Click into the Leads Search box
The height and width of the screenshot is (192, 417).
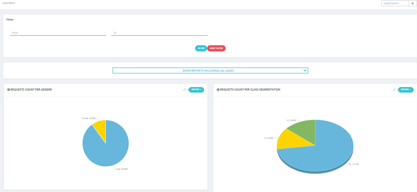pyautogui.click(x=395, y=3)
